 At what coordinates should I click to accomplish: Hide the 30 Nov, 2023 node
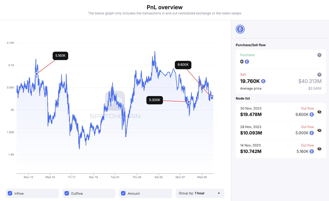[319, 112]
